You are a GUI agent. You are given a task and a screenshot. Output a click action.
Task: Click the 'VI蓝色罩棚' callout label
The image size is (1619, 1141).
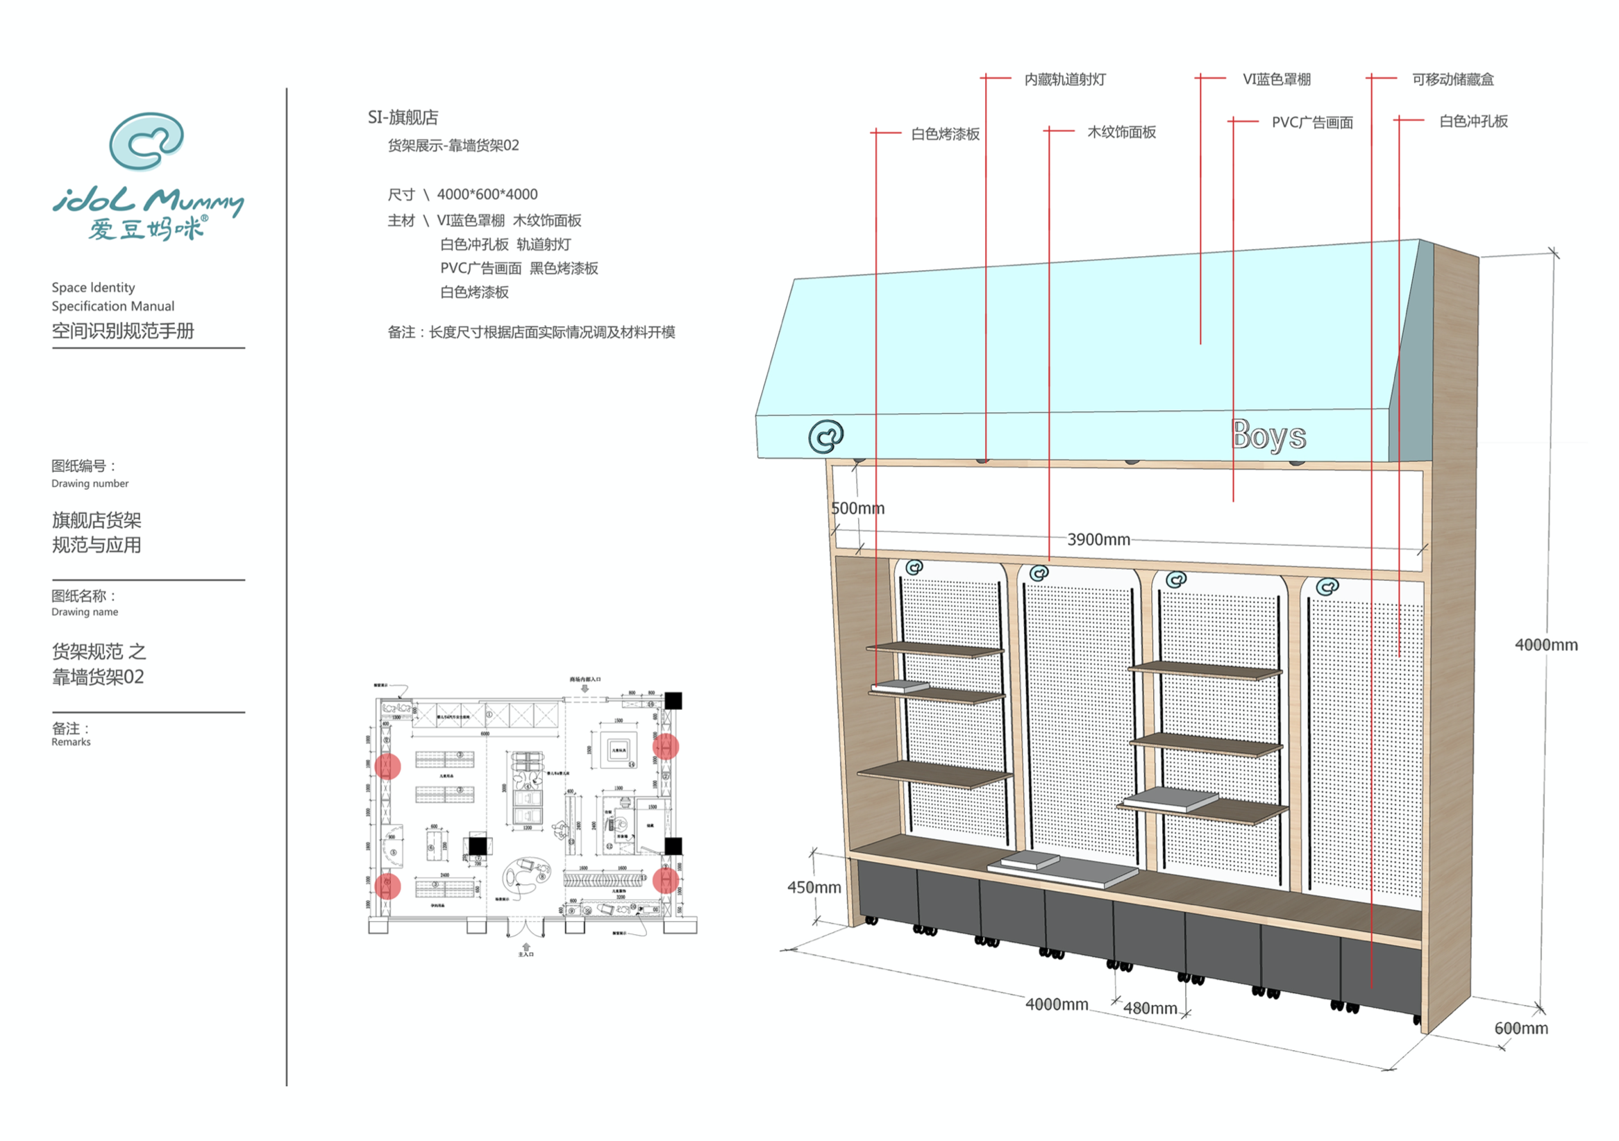tap(1277, 79)
